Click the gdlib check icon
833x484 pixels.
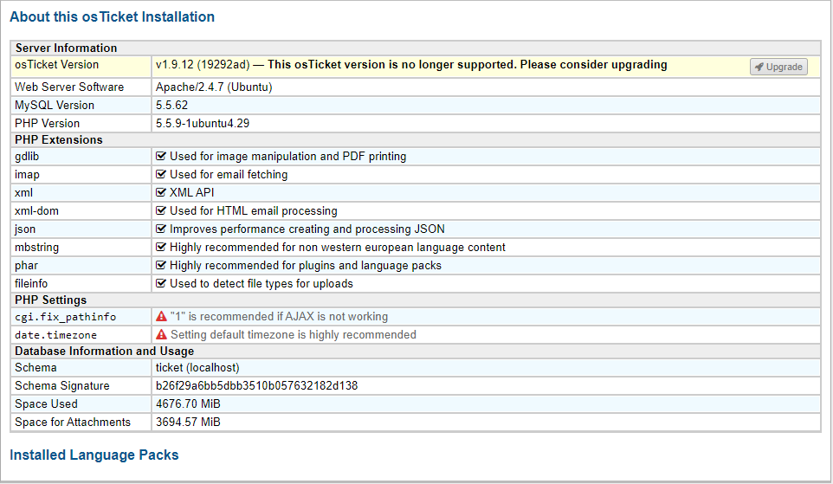(161, 156)
